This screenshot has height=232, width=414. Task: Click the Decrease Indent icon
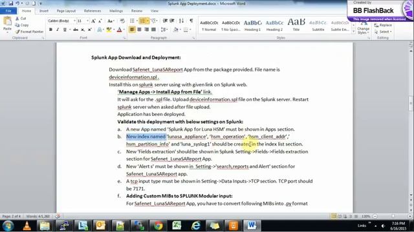point(165,21)
